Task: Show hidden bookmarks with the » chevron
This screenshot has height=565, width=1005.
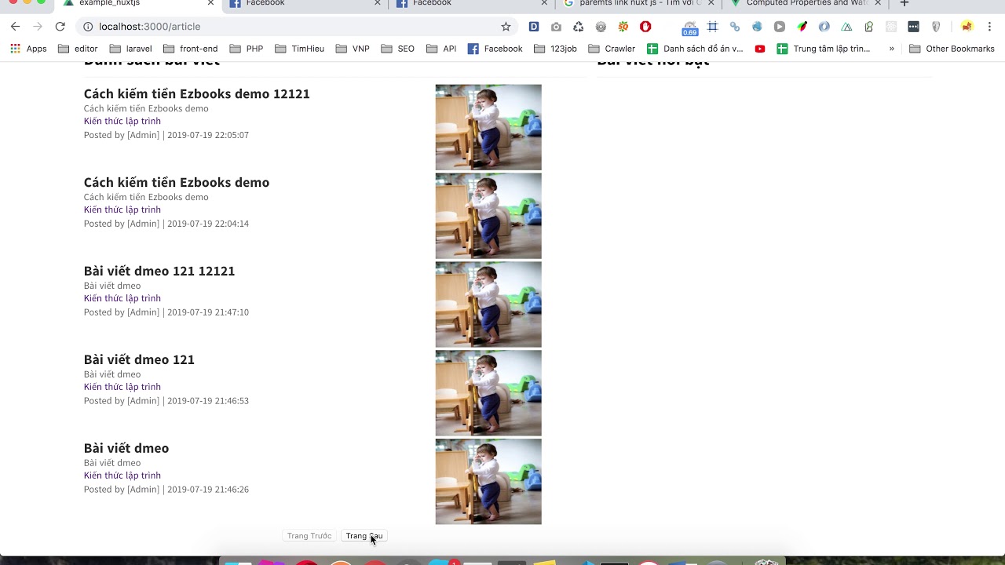Action: point(892,49)
